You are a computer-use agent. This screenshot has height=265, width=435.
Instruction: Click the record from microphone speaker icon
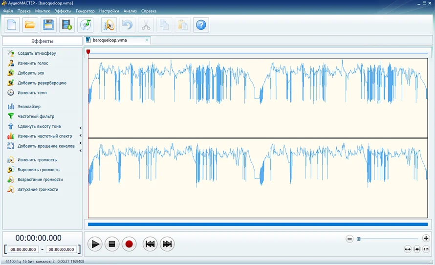[x=109, y=25]
